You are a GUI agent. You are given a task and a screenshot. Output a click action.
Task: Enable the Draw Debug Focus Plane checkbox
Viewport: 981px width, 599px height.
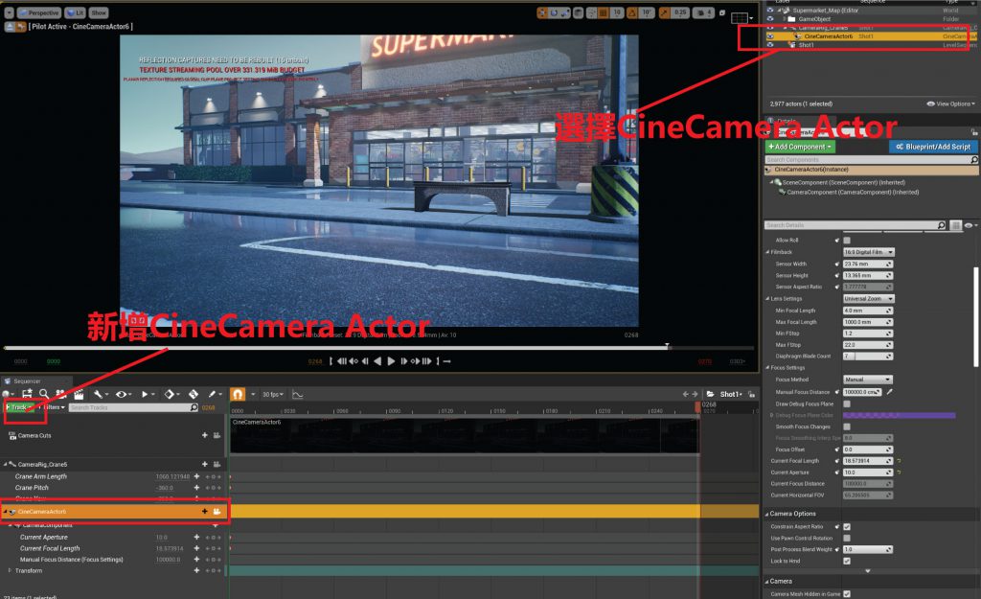[x=847, y=403]
